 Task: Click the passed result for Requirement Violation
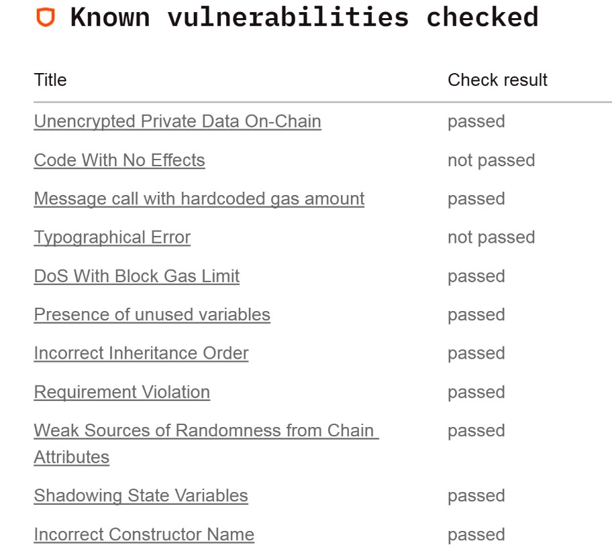coord(476,392)
